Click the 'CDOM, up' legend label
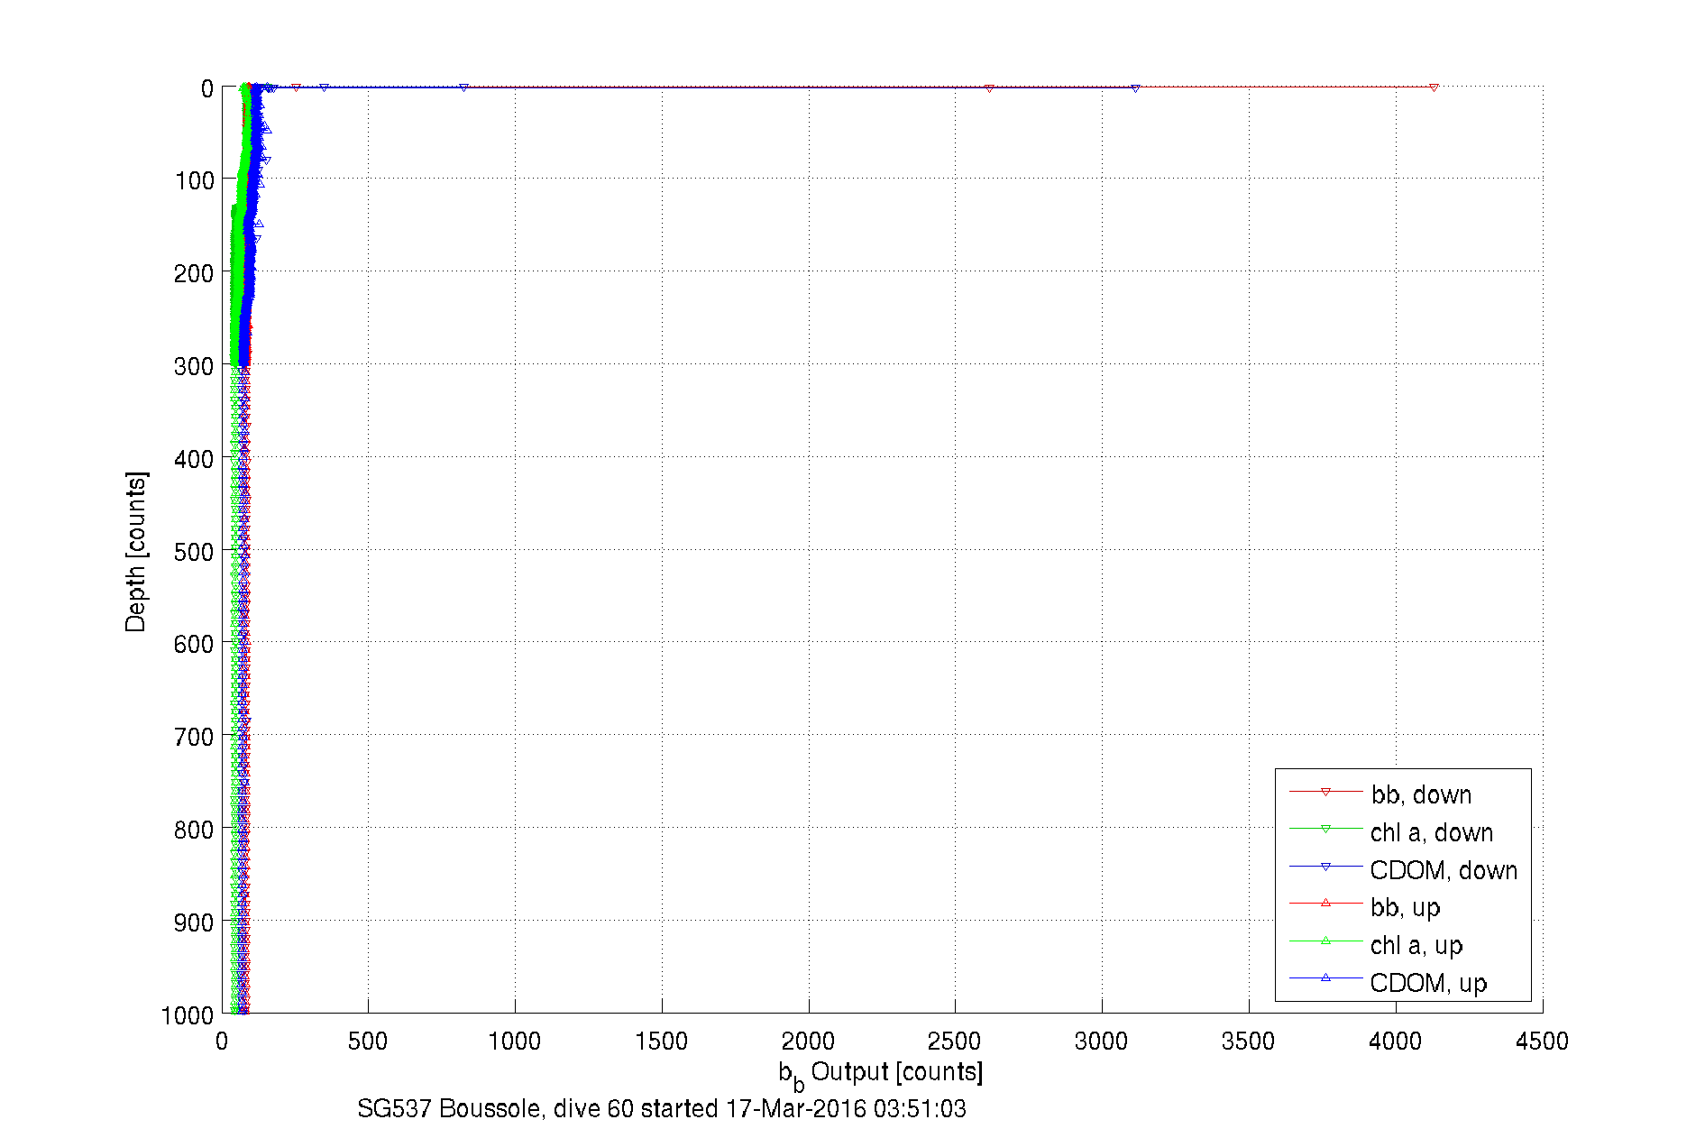1705x1138 pixels. (x=1428, y=983)
